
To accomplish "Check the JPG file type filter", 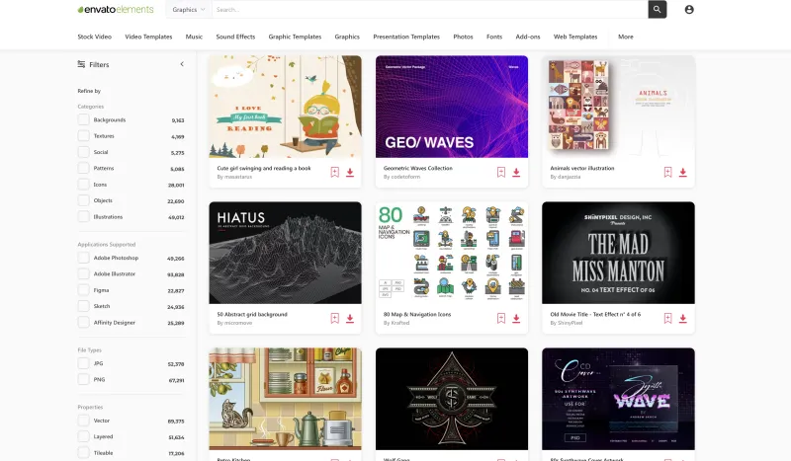I will (x=84, y=363).
